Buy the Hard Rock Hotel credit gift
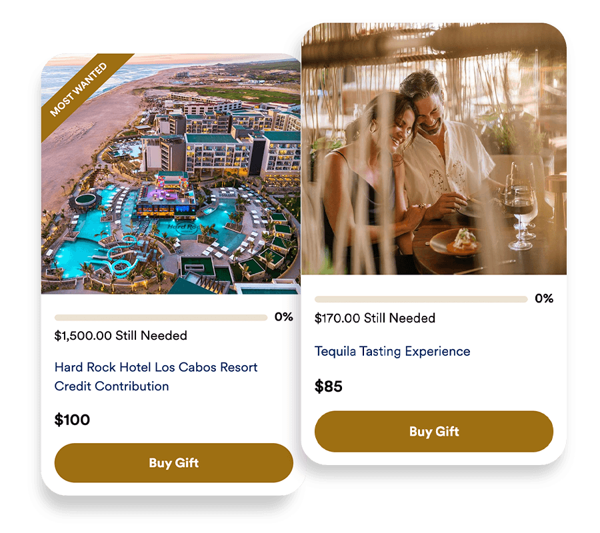The width and height of the screenshot is (600, 533). pos(174,462)
